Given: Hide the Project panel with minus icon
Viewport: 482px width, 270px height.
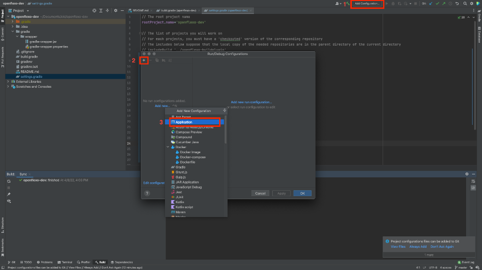Looking at the screenshot, I should (x=122, y=11).
